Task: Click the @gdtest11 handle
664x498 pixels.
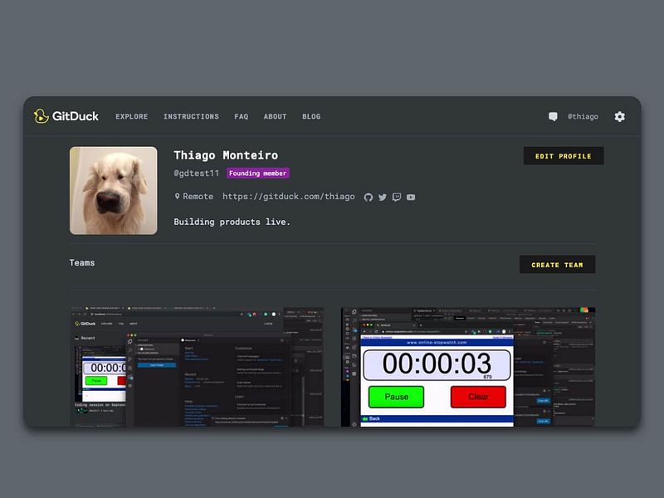Action: point(197,173)
